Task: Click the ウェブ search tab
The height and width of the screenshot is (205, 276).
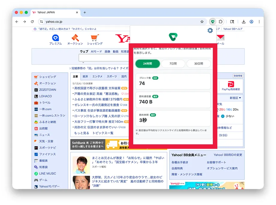Action: click(84, 51)
